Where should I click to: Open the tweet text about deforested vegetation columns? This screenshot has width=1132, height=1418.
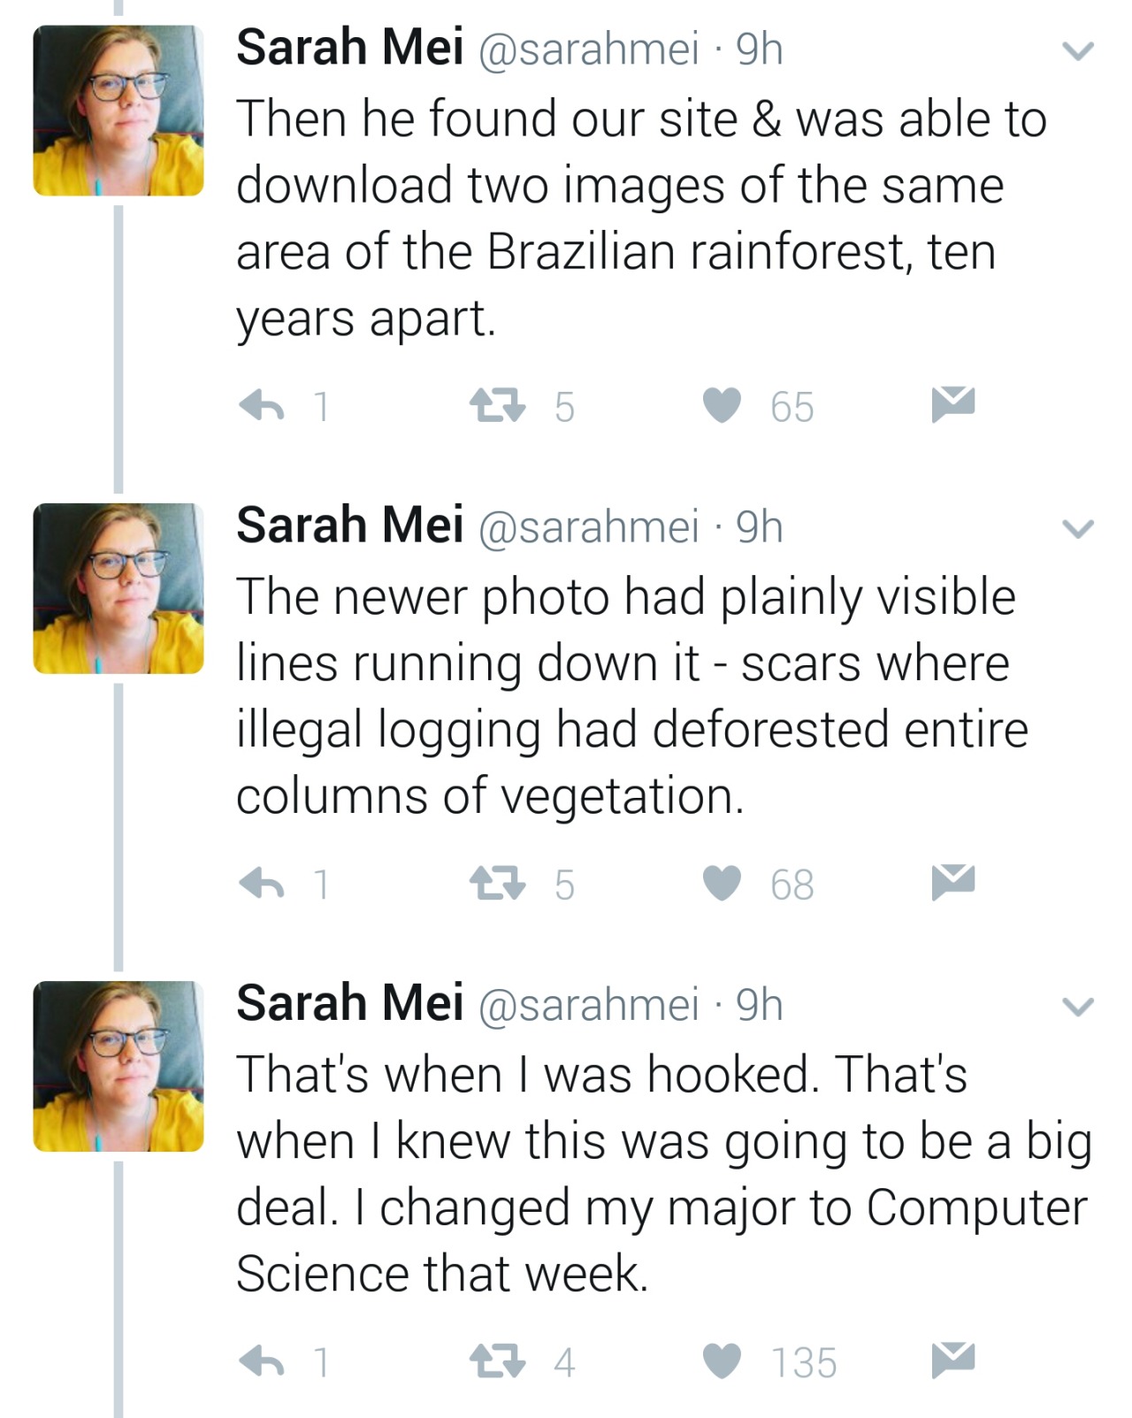pyautogui.click(x=631, y=695)
